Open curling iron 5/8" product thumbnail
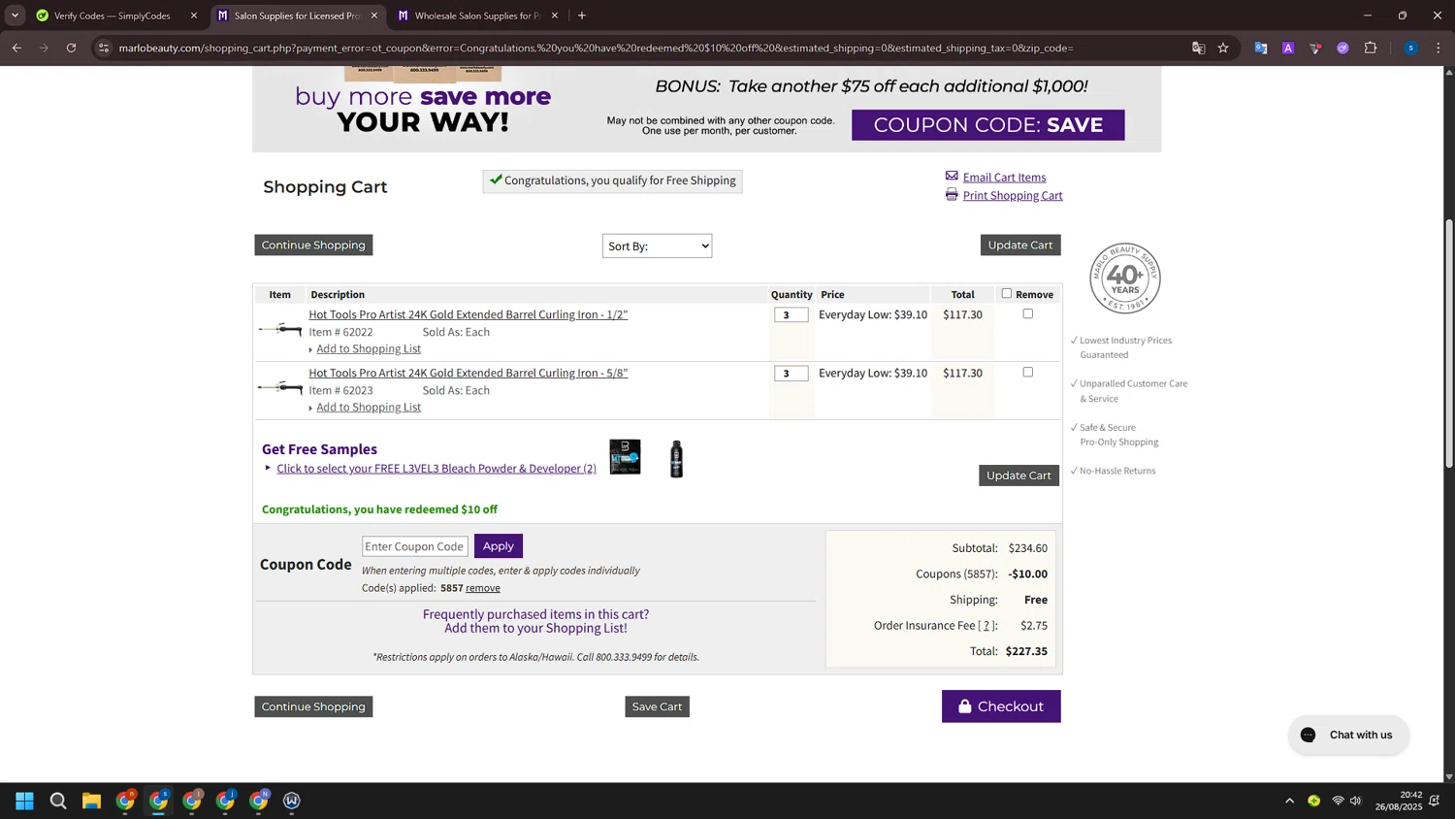The width and height of the screenshot is (1455, 819). pos(280,388)
